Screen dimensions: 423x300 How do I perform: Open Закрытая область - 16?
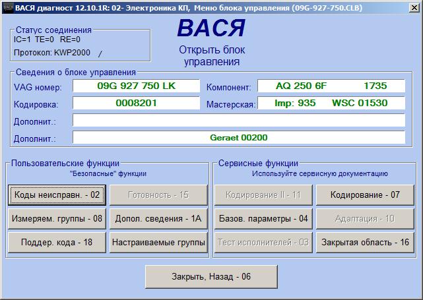point(365,243)
